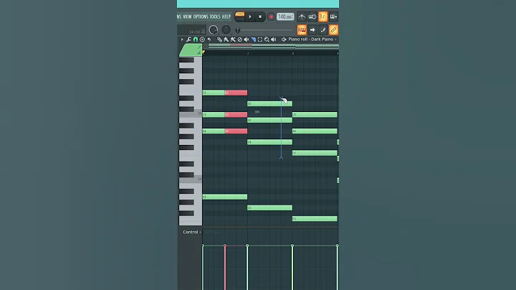516x290 pixels.
Task: Click the master volume knob
Action: 214,29
